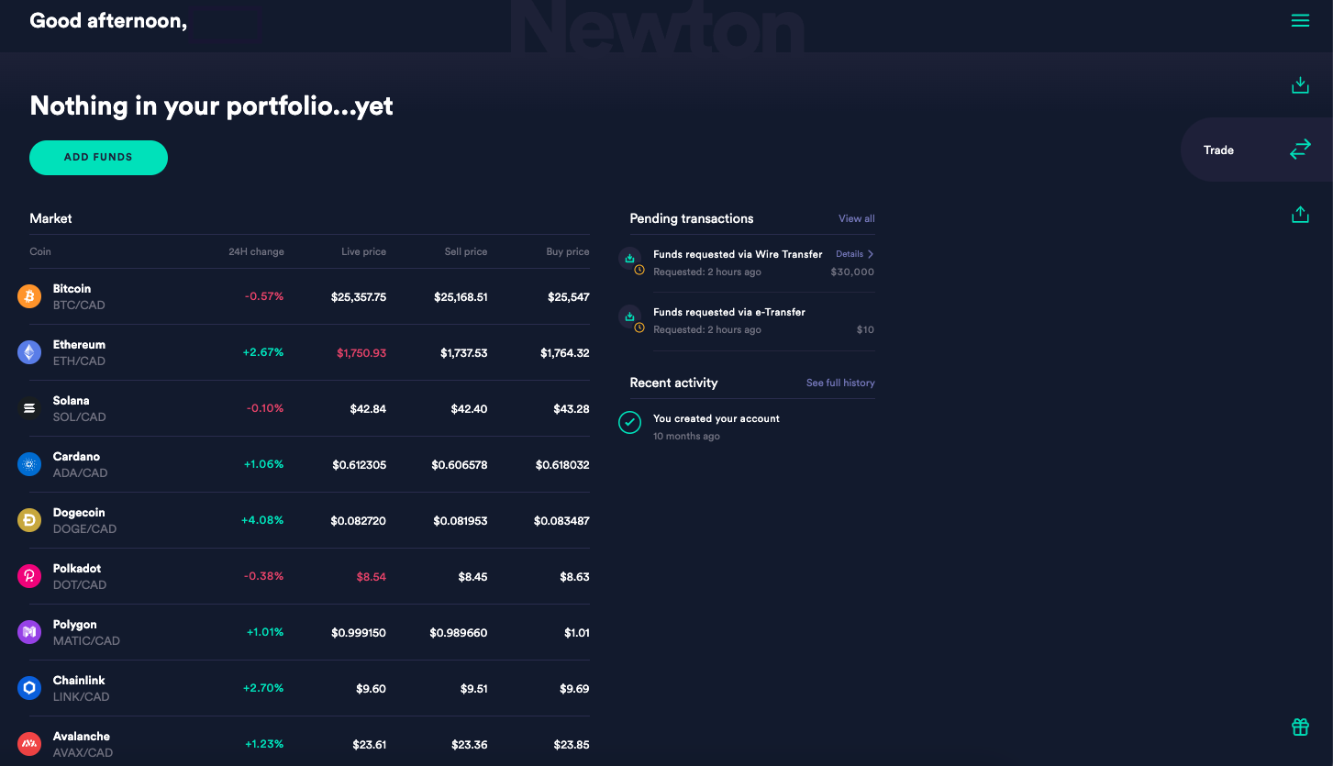Click the account created checkmark icon
The height and width of the screenshot is (766, 1333).
point(629,422)
